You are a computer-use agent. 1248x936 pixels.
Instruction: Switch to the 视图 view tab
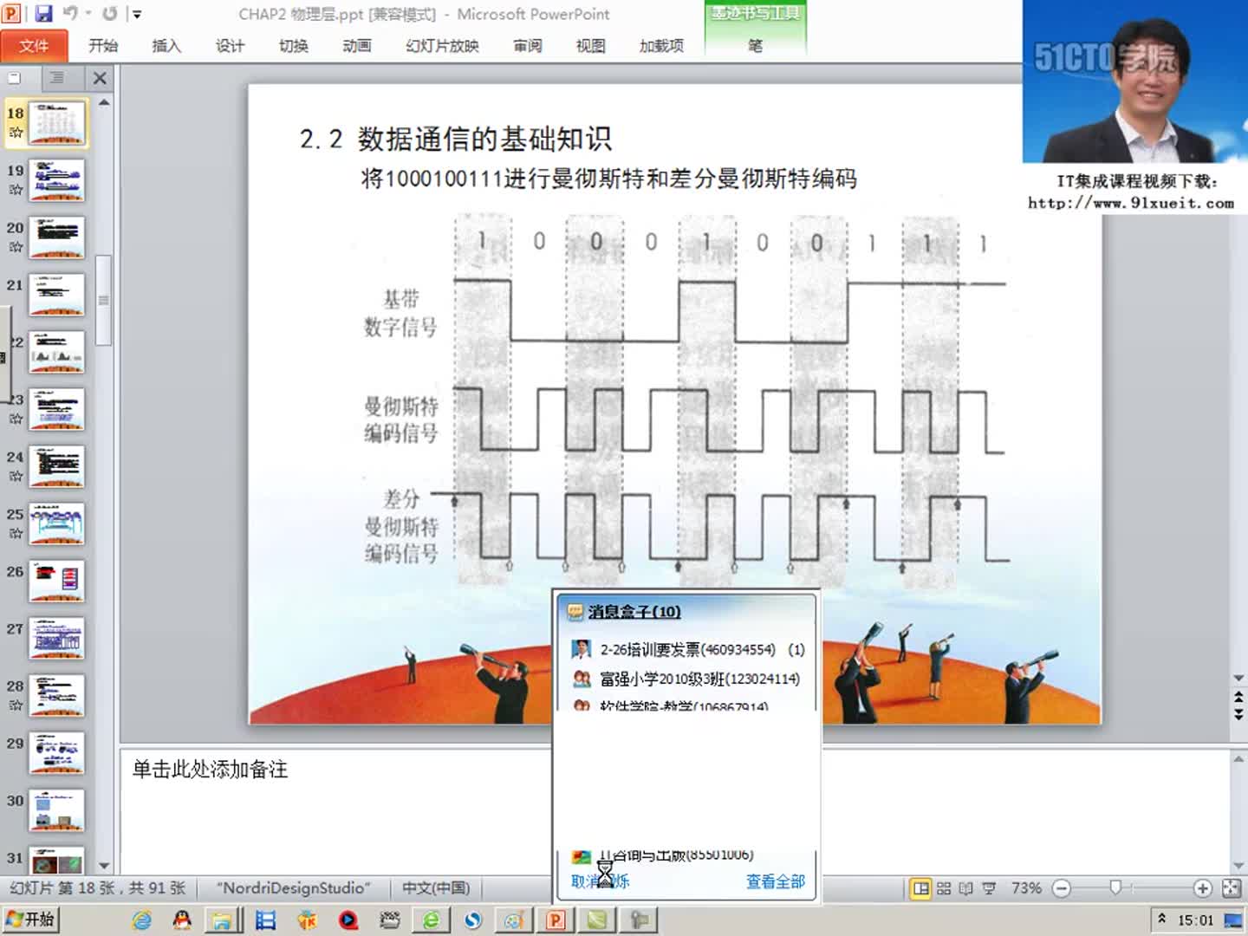coord(590,46)
